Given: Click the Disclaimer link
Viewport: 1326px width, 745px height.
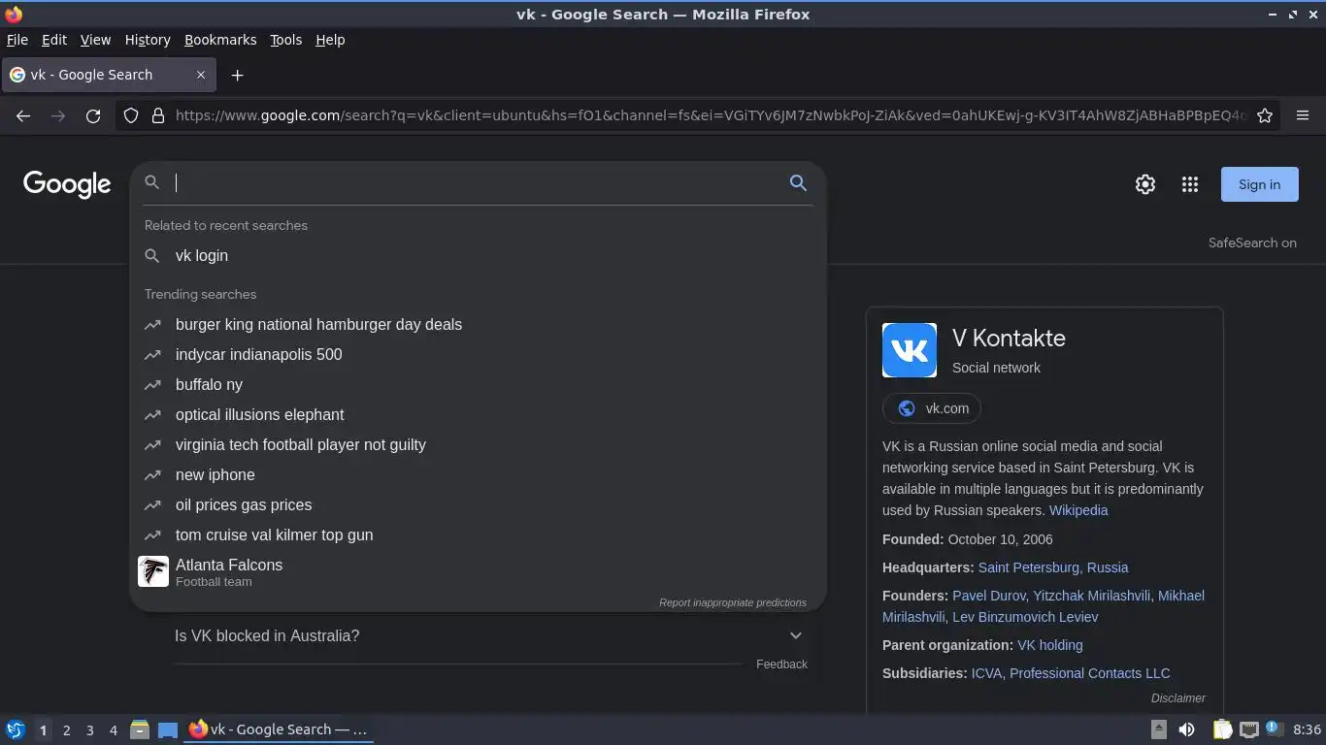Looking at the screenshot, I should click(x=1178, y=698).
